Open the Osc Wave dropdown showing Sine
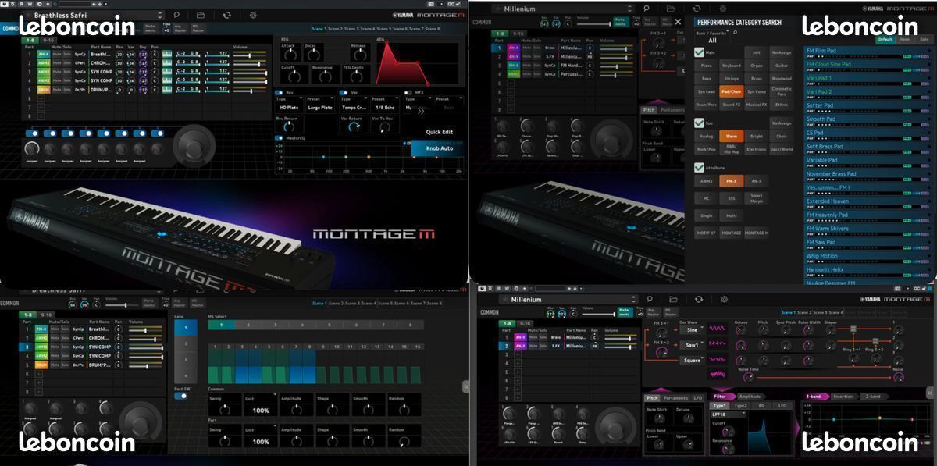The width and height of the screenshot is (937, 466). (x=692, y=329)
